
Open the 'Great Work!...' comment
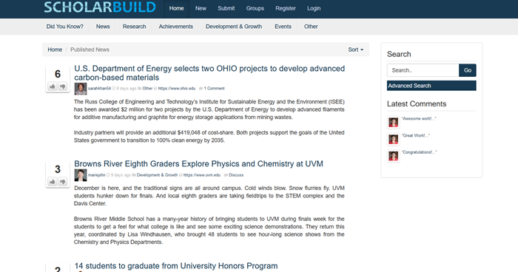416,136
